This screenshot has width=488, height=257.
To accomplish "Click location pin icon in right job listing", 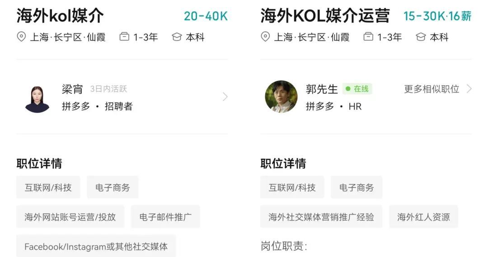I will click(265, 37).
